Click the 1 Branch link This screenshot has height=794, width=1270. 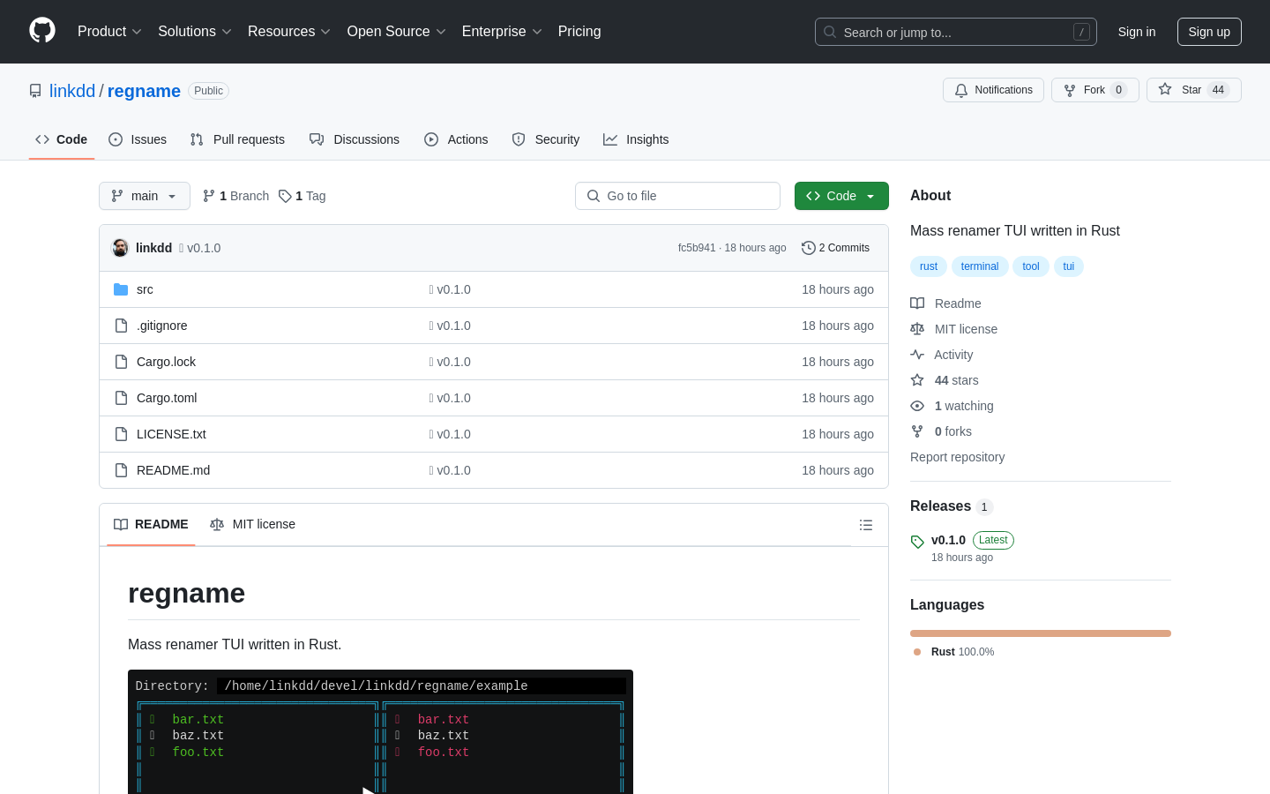click(x=236, y=196)
